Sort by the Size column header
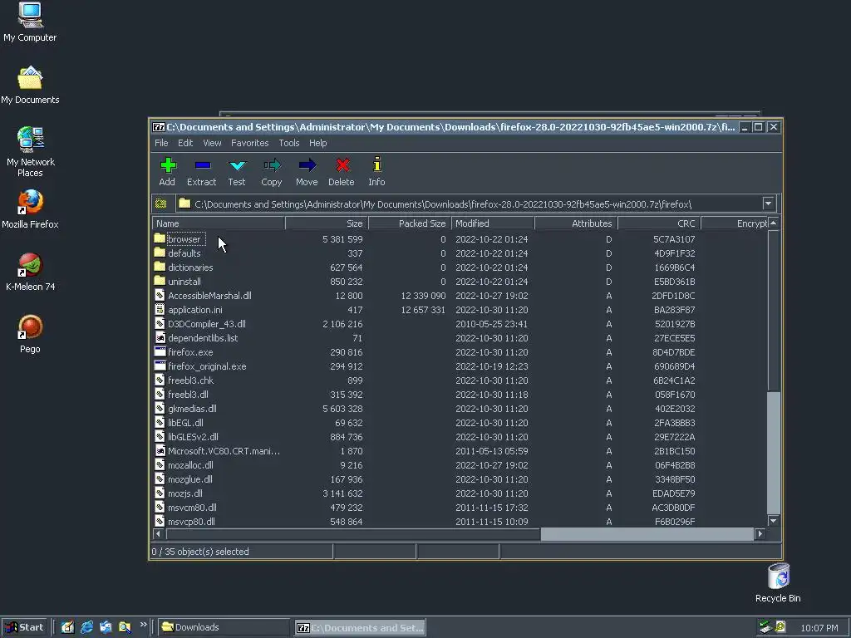This screenshot has height=638, width=851. 327,223
